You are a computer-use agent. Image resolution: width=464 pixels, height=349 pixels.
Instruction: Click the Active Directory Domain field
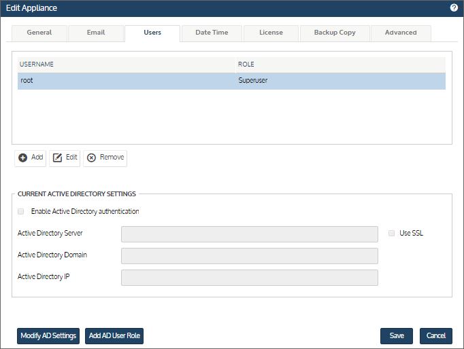tap(249, 256)
